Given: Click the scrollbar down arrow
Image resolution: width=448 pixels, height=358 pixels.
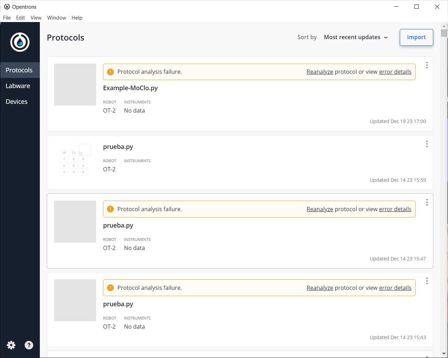Looking at the screenshot, I should (444, 354).
